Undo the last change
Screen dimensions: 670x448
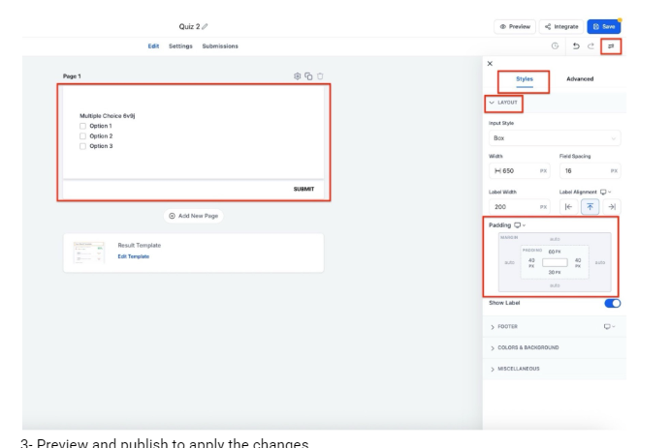tap(576, 46)
